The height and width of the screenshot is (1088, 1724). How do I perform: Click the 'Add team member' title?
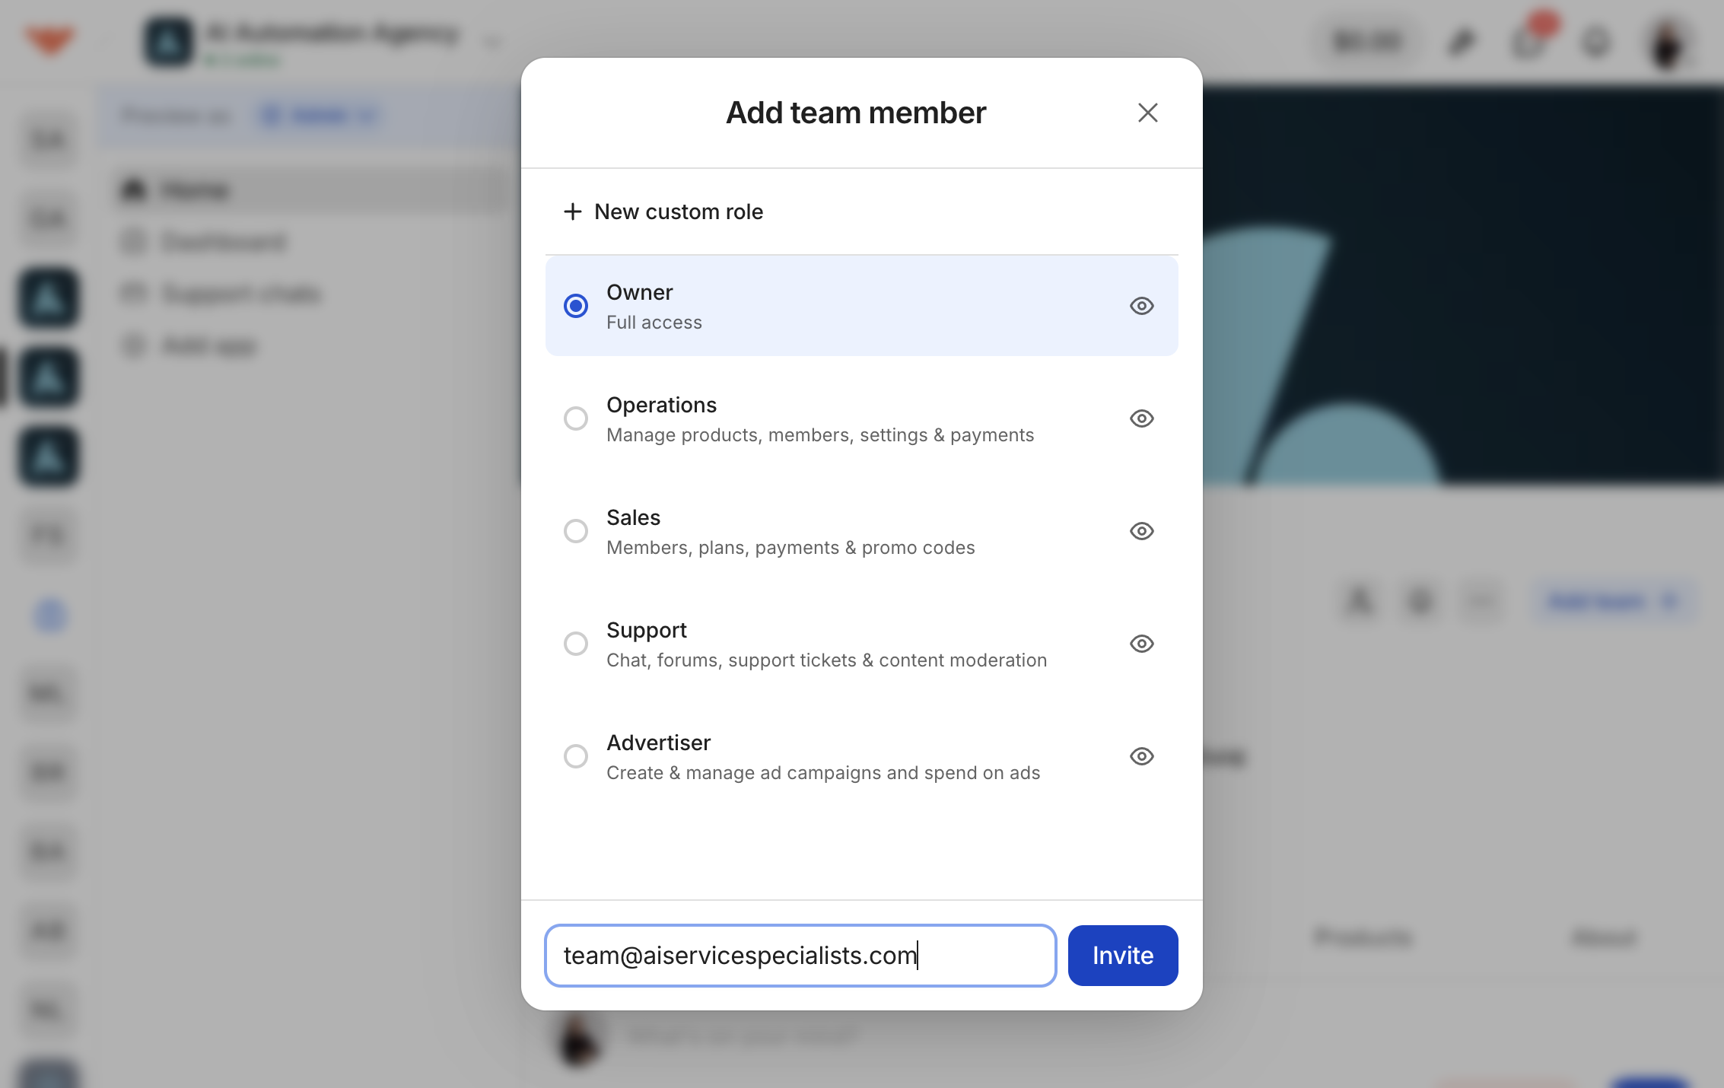click(856, 113)
